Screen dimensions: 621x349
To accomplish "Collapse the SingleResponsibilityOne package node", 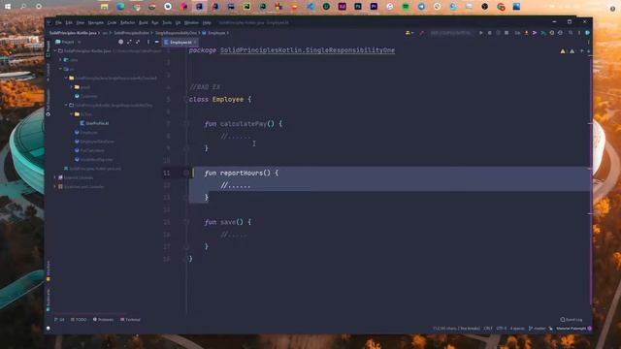I will point(66,105).
